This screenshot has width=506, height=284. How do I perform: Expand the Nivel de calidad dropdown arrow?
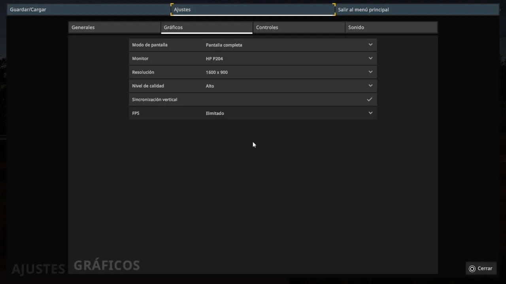(370, 86)
